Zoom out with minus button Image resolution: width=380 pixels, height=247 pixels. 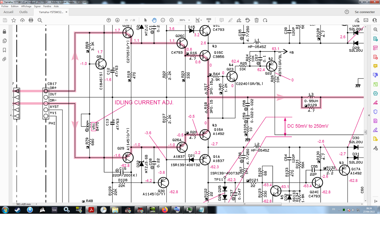click(163, 20)
